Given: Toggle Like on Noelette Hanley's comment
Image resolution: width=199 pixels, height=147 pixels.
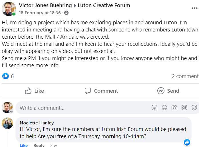Looking at the screenshot, I should (24, 145).
